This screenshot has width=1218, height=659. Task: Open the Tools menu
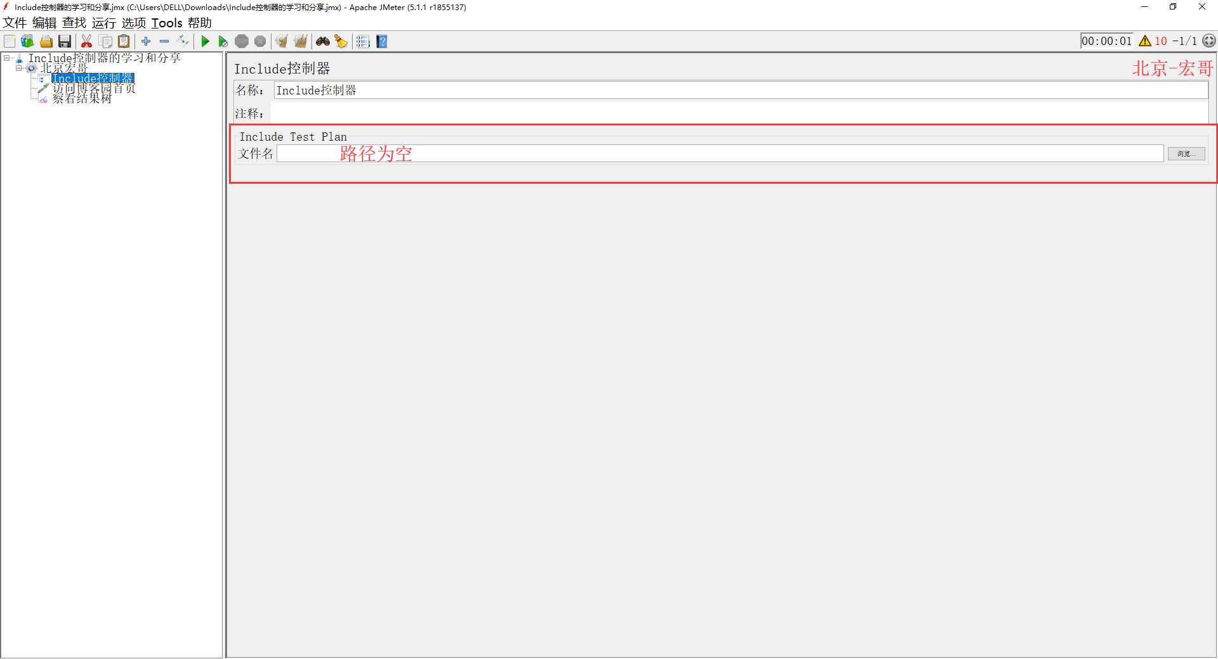pyautogui.click(x=167, y=23)
